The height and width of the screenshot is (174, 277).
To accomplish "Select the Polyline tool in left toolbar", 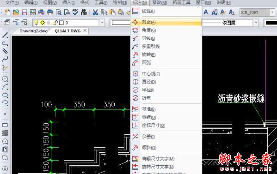I will [x=5, y=43].
